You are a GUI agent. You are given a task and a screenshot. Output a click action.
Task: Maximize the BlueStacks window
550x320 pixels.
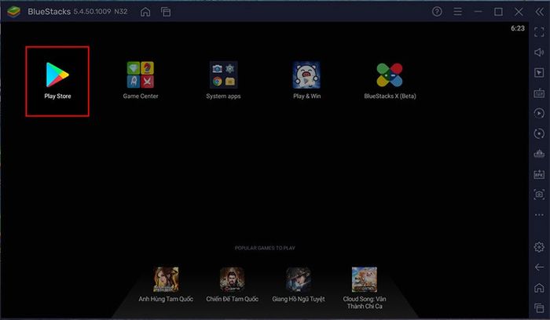(x=498, y=12)
